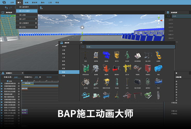Select the red 焊接机2 welder thumbnail
191x129 pixels.
tap(148, 68)
